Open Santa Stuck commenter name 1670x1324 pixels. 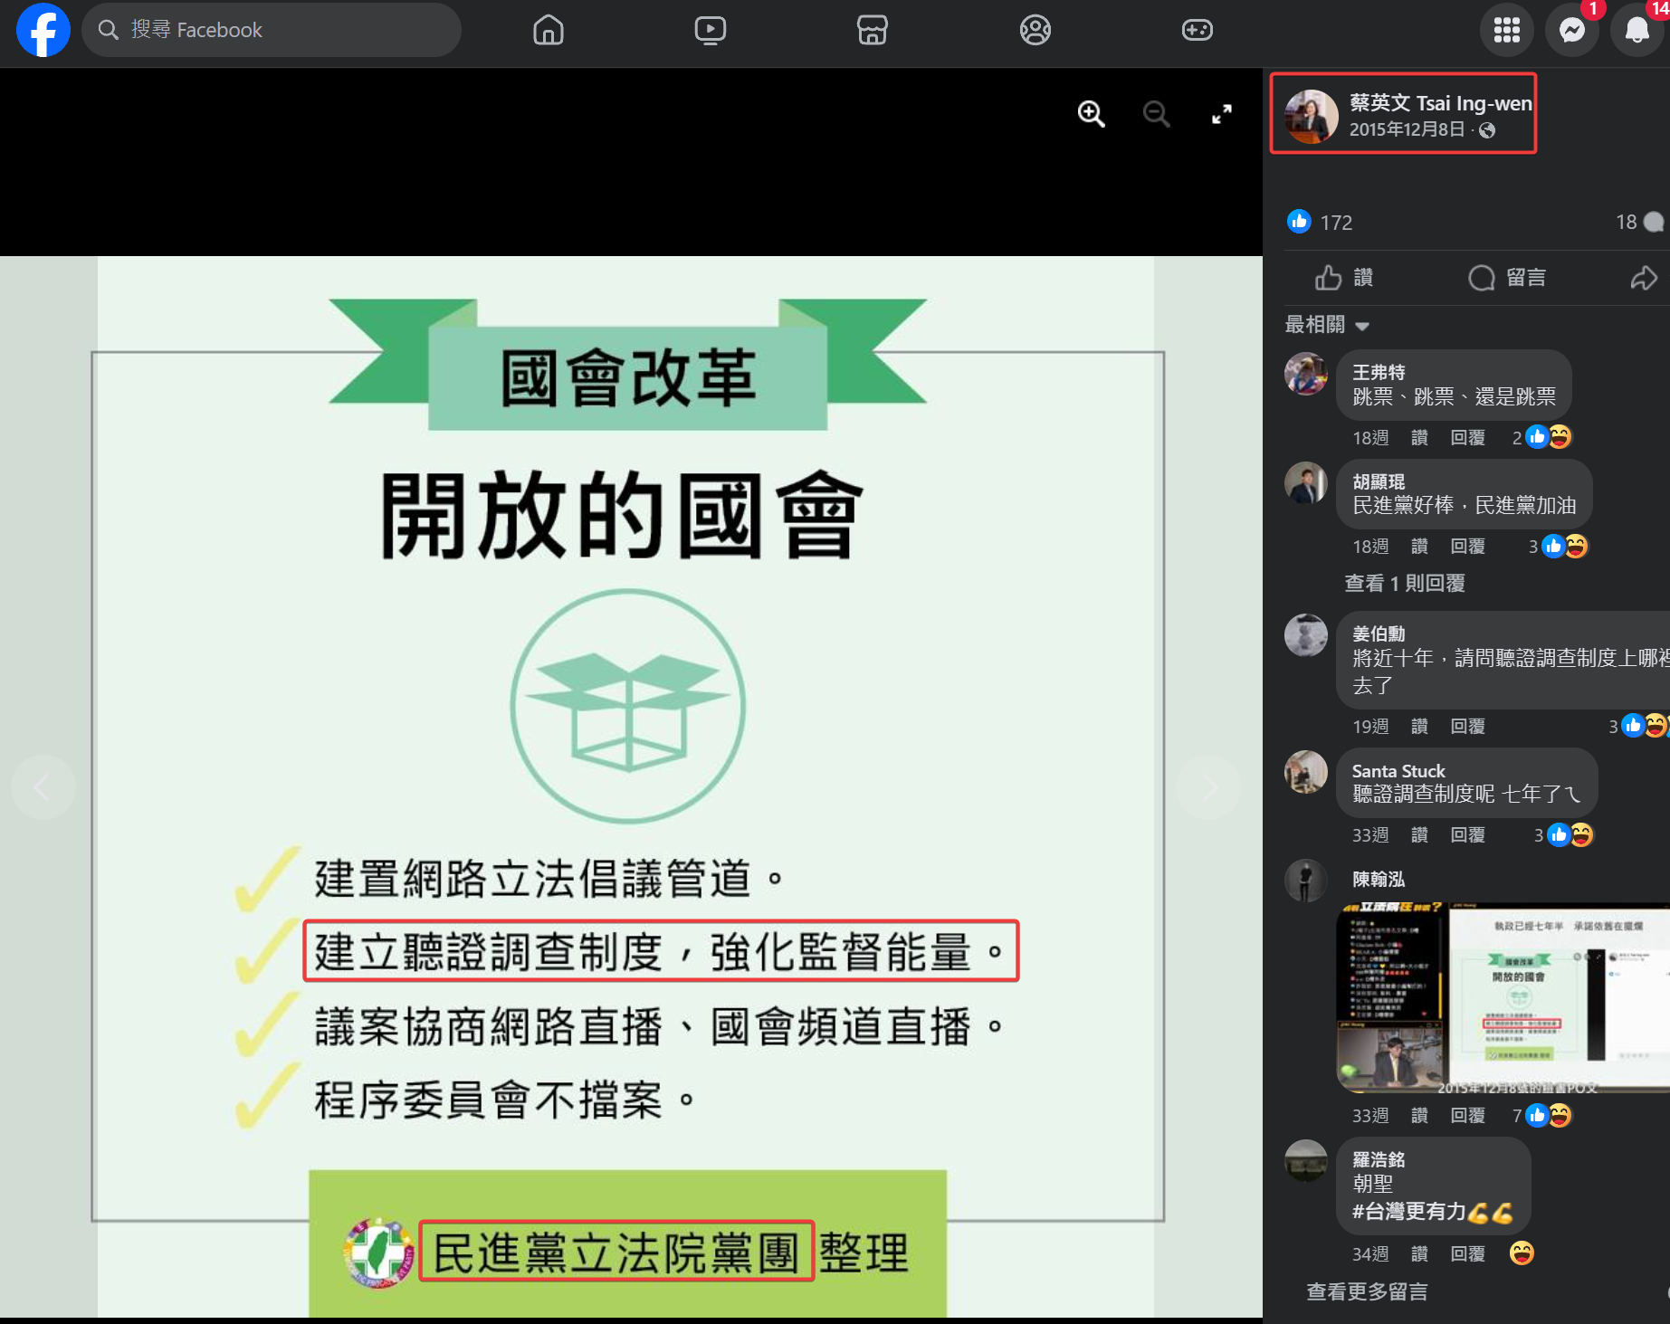point(1398,771)
